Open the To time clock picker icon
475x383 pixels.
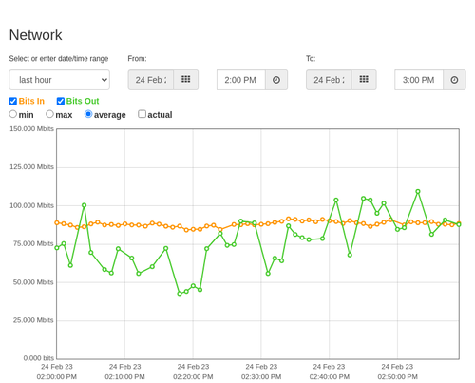tap(454, 80)
